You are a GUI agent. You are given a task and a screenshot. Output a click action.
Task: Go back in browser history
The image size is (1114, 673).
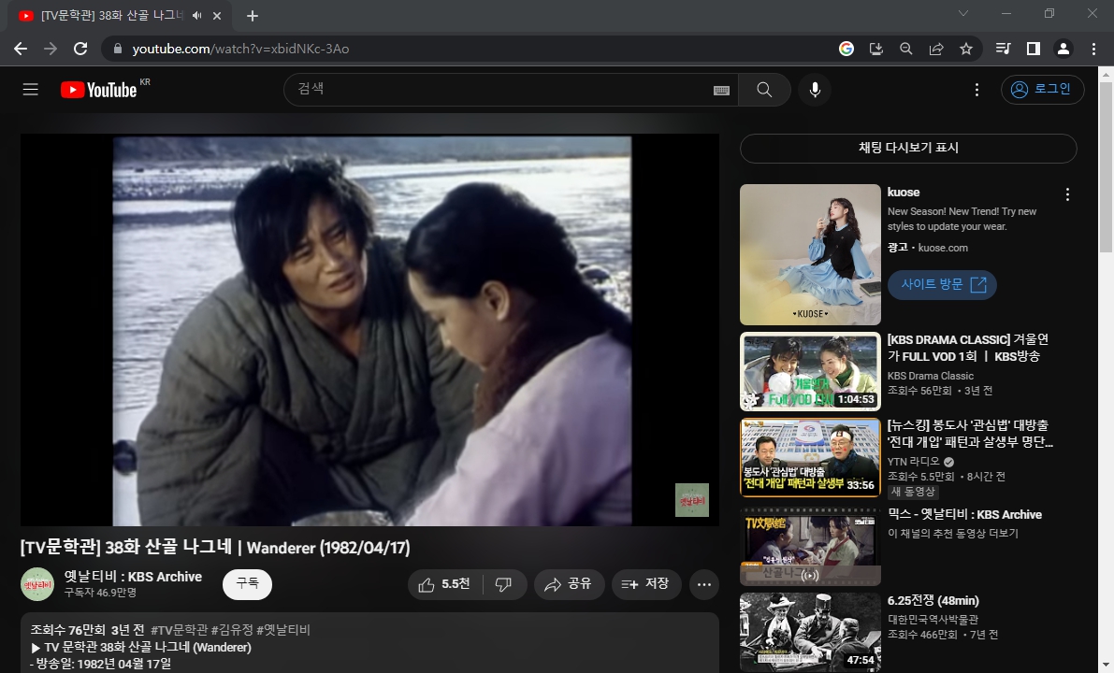pos(21,49)
